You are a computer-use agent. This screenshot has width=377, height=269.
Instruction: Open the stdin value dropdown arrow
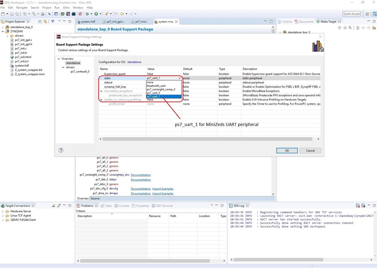179,78
